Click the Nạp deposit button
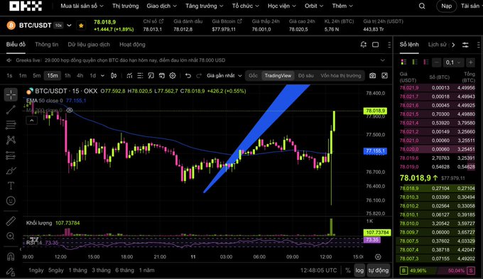The height and width of the screenshot is (279, 483). point(446,6)
